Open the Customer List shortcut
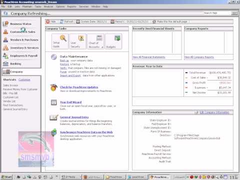240x180 pixels. pyautogui.click(x=11, y=97)
